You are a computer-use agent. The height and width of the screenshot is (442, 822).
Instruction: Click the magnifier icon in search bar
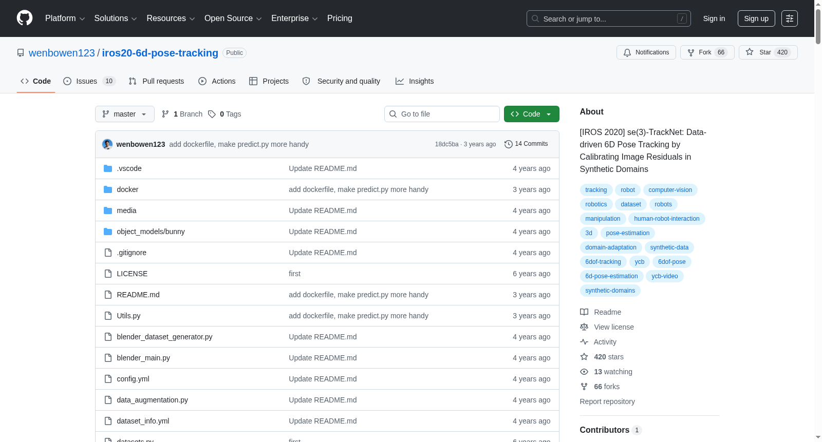tap(535, 18)
